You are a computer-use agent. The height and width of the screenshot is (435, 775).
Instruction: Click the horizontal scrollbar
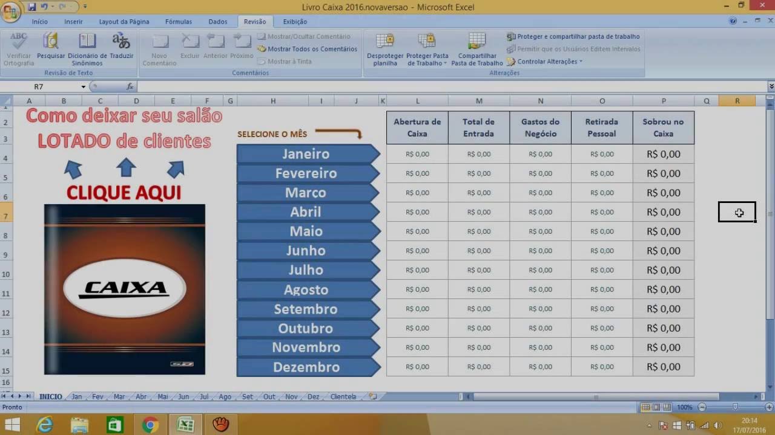[596, 397]
